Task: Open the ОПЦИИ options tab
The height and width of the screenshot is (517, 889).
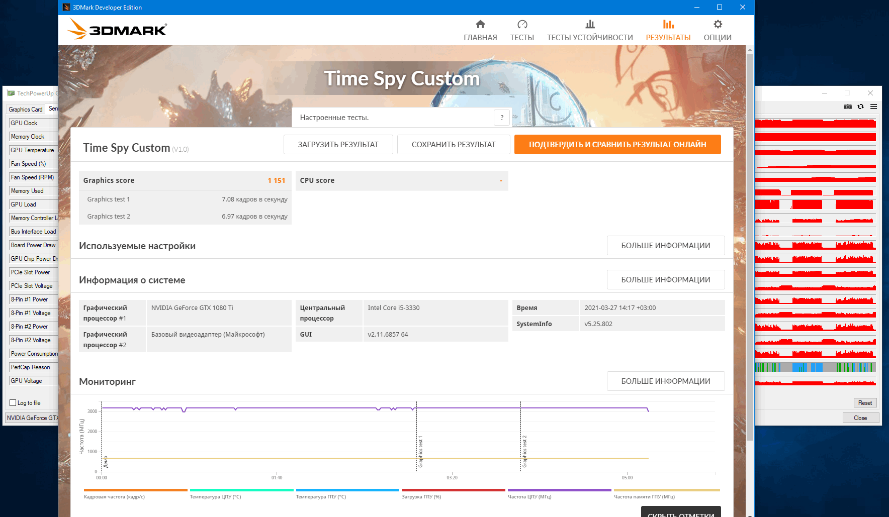Action: pos(718,31)
